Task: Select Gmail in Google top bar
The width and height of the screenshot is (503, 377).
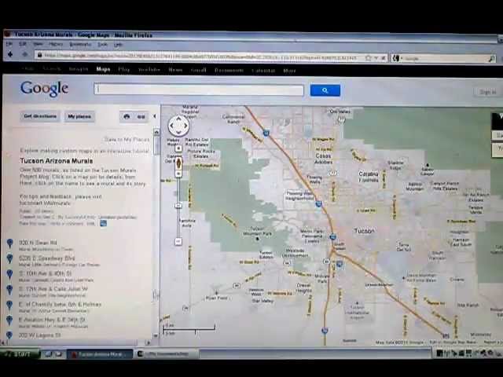Action: pyautogui.click(x=199, y=70)
